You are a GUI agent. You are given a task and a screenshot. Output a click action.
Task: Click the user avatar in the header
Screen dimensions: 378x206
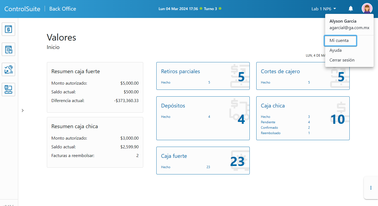tap(367, 9)
